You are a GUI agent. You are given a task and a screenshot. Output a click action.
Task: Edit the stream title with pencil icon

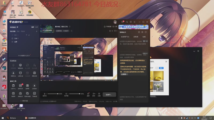(70, 26)
